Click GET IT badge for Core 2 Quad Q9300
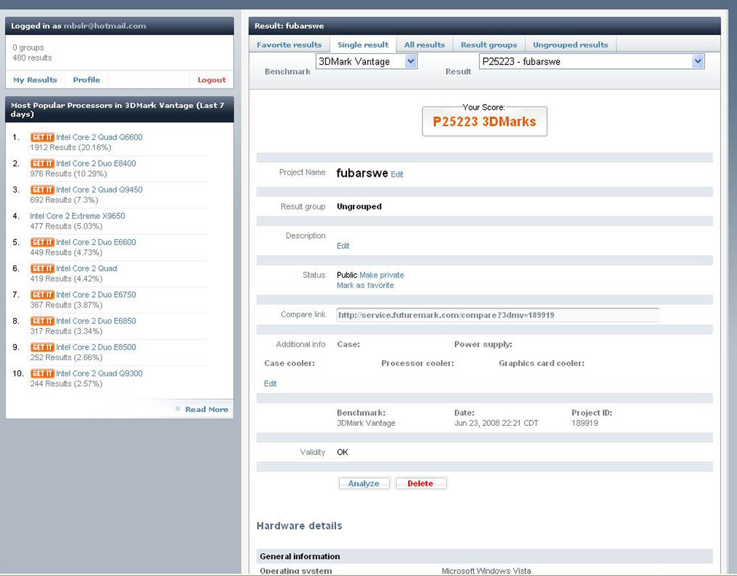737x576 pixels. click(x=42, y=374)
